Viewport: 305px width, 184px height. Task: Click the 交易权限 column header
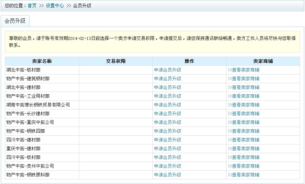[x=116, y=61]
